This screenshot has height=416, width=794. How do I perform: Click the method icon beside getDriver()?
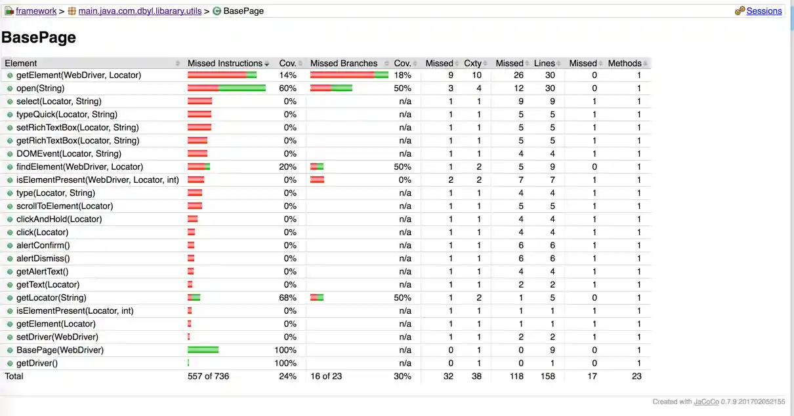coord(10,364)
